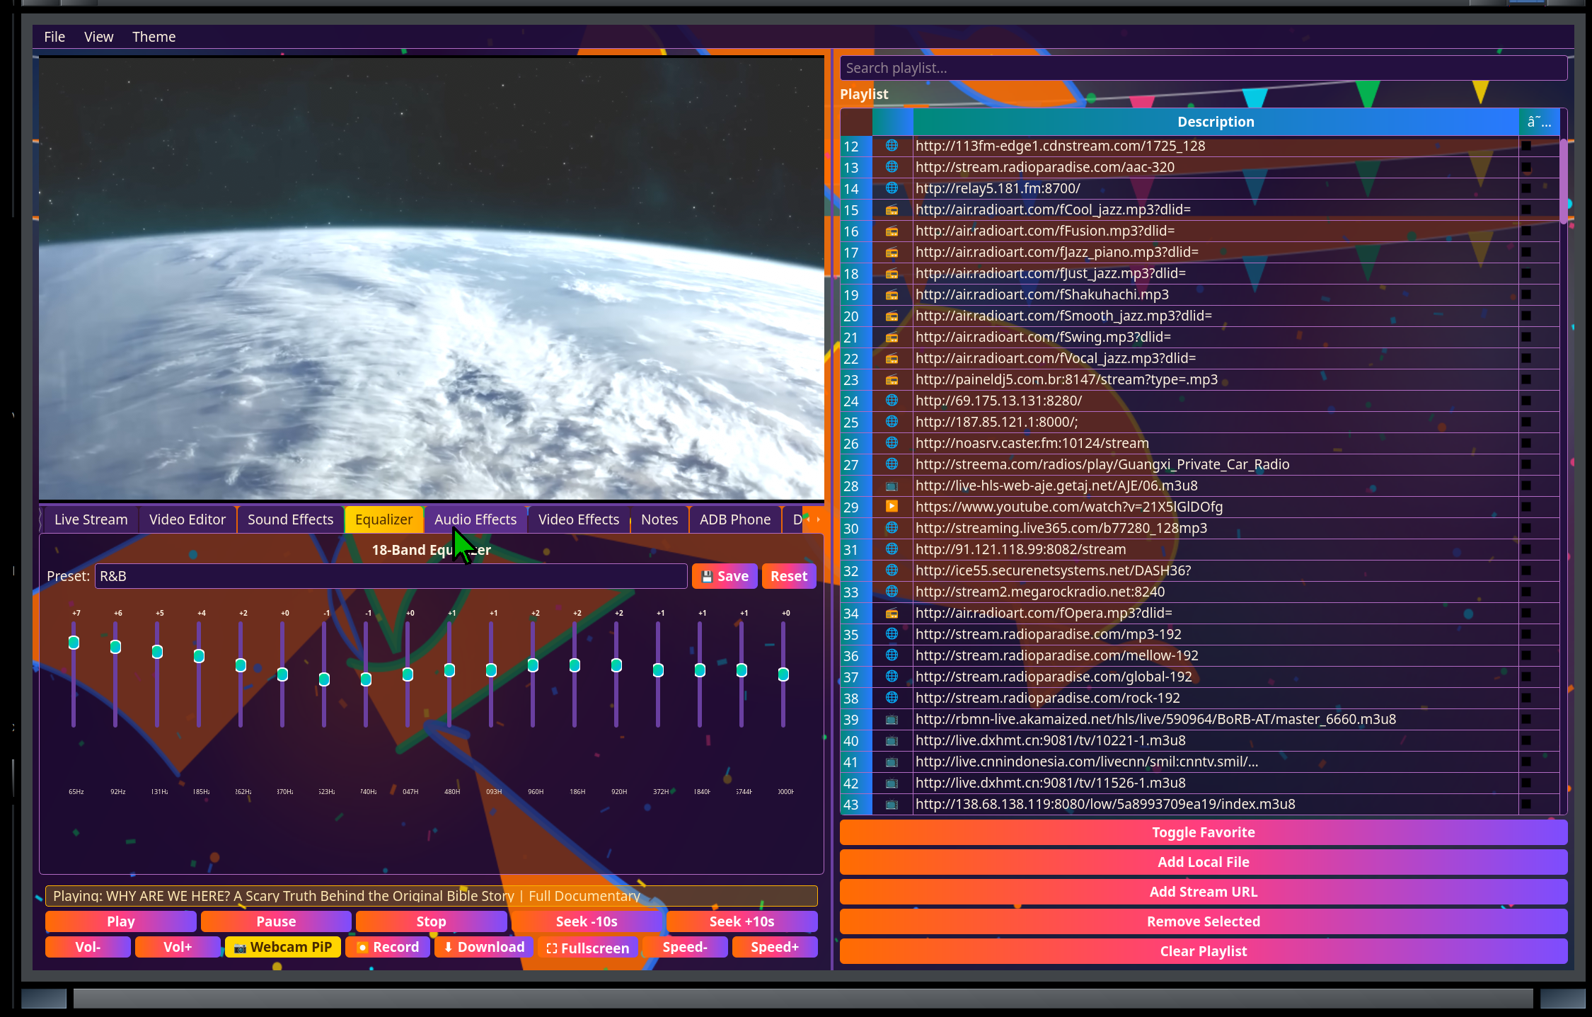The width and height of the screenshot is (1592, 1017).
Task: Click globe icon on playlist row 12
Action: pos(892,146)
